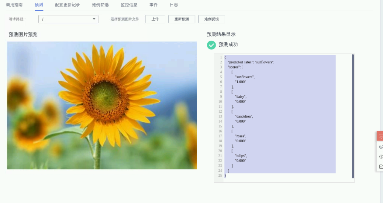Viewport: 383px width, 203px height.
Task: Click the 预测结果显示 heading
Action: coord(221,34)
